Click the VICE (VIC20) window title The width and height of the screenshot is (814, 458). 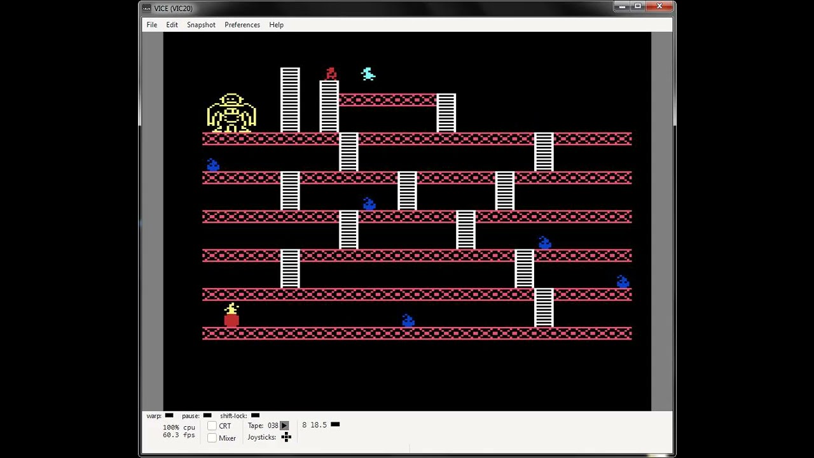173,8
